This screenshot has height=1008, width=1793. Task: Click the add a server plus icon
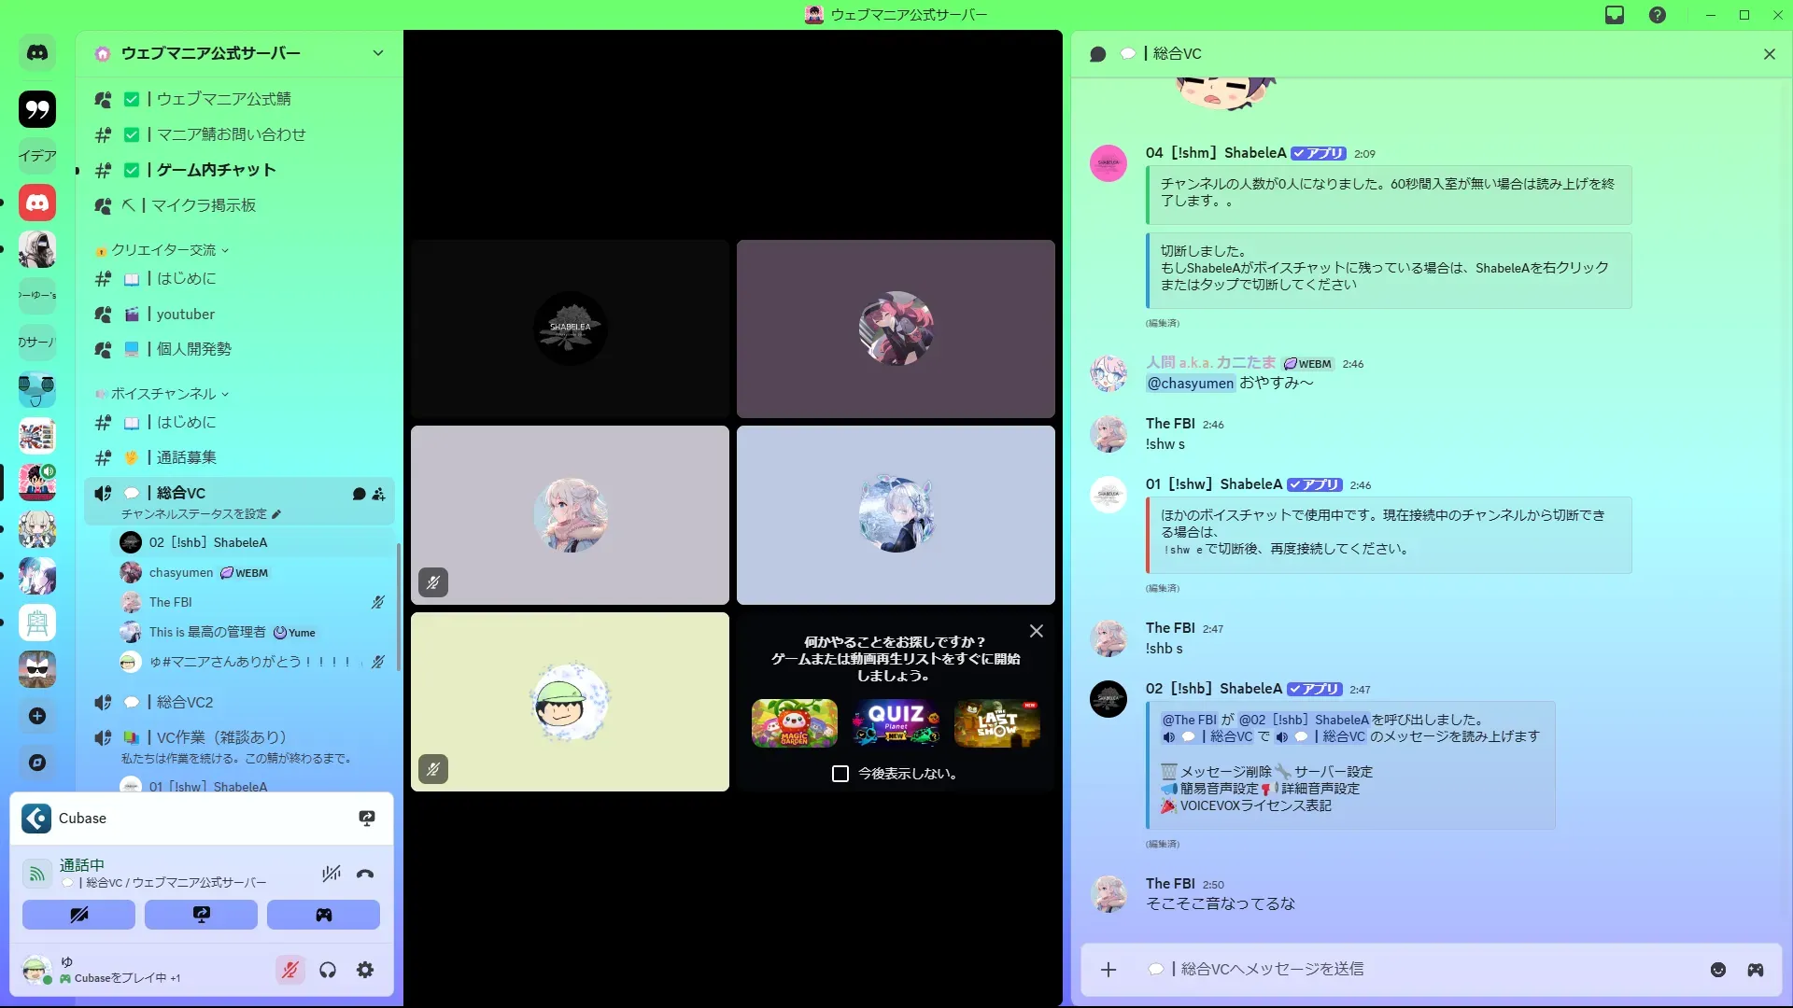click(37, 716)
